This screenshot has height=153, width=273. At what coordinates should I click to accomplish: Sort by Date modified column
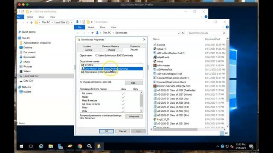point(212,39)
